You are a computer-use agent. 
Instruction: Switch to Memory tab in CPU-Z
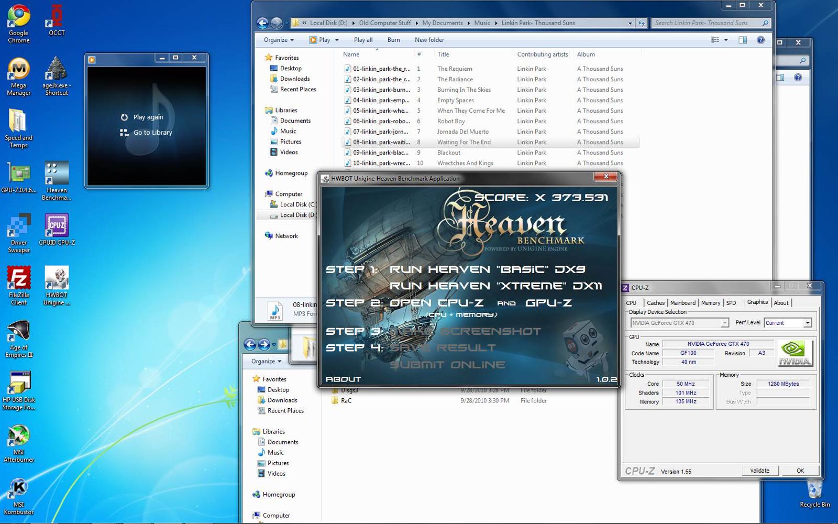point(710,303)
